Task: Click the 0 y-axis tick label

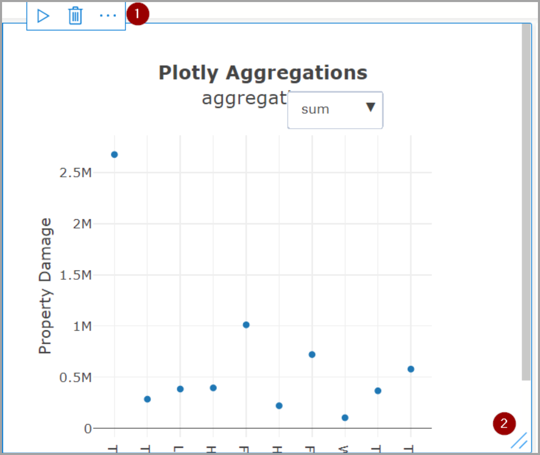Action: coord(88,429)
